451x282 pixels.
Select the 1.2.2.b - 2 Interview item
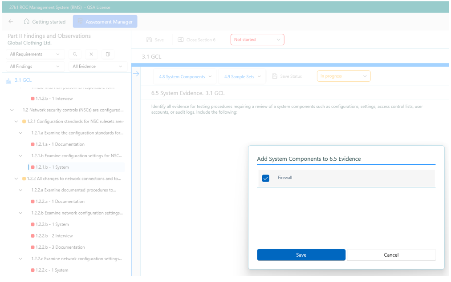tap(54, 236)
